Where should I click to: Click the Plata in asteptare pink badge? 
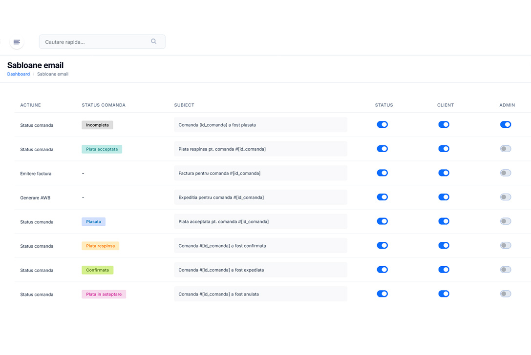104,294
